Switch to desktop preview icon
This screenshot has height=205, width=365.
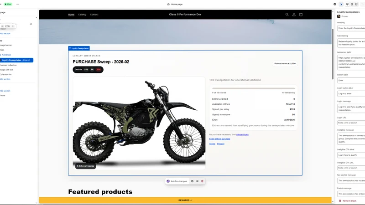tap(347, 4)
